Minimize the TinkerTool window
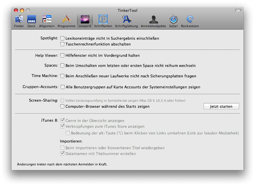The image size is (255, 186). point(22,10)
